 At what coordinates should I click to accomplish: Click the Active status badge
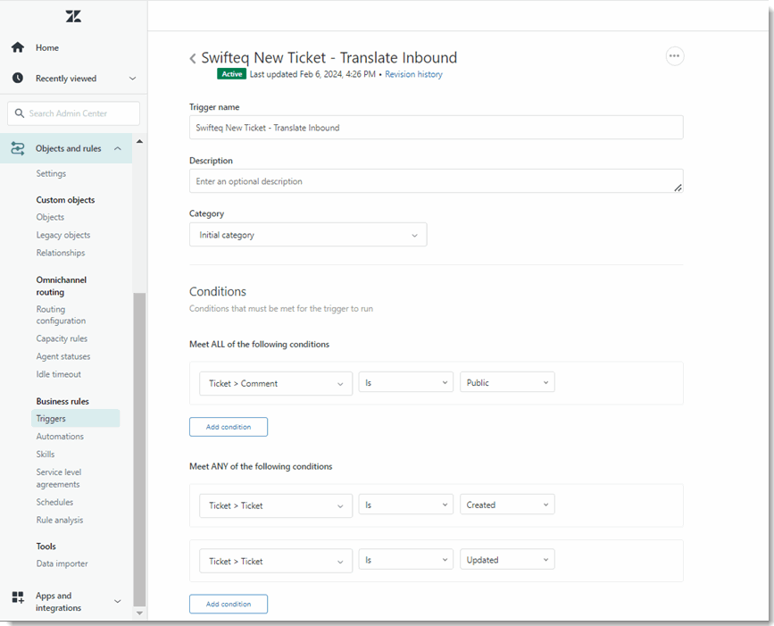tap(231, 74)
